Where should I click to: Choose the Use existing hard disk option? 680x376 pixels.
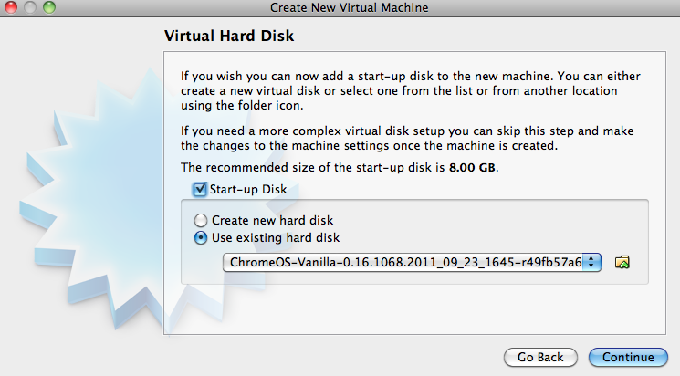200,238
